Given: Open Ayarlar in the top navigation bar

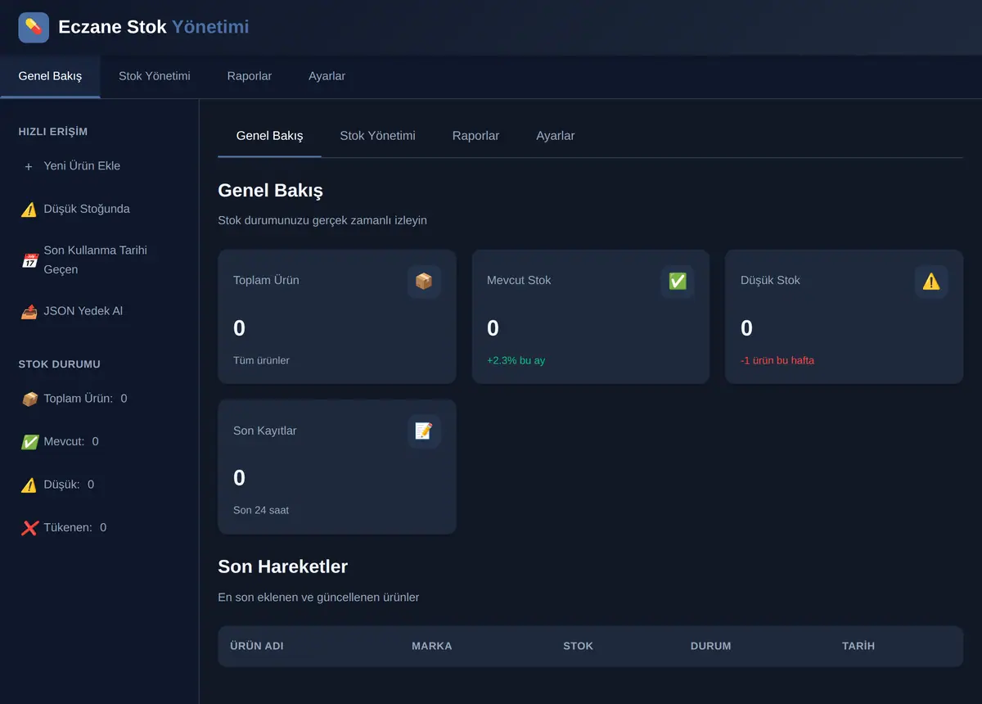Looking at the screenshot, I should [x=327, y=76].
